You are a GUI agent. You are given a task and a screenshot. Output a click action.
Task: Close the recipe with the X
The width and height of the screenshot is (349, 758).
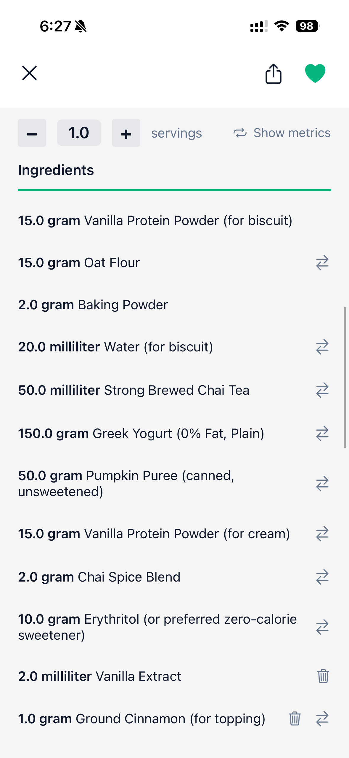[x=29, y=73]
